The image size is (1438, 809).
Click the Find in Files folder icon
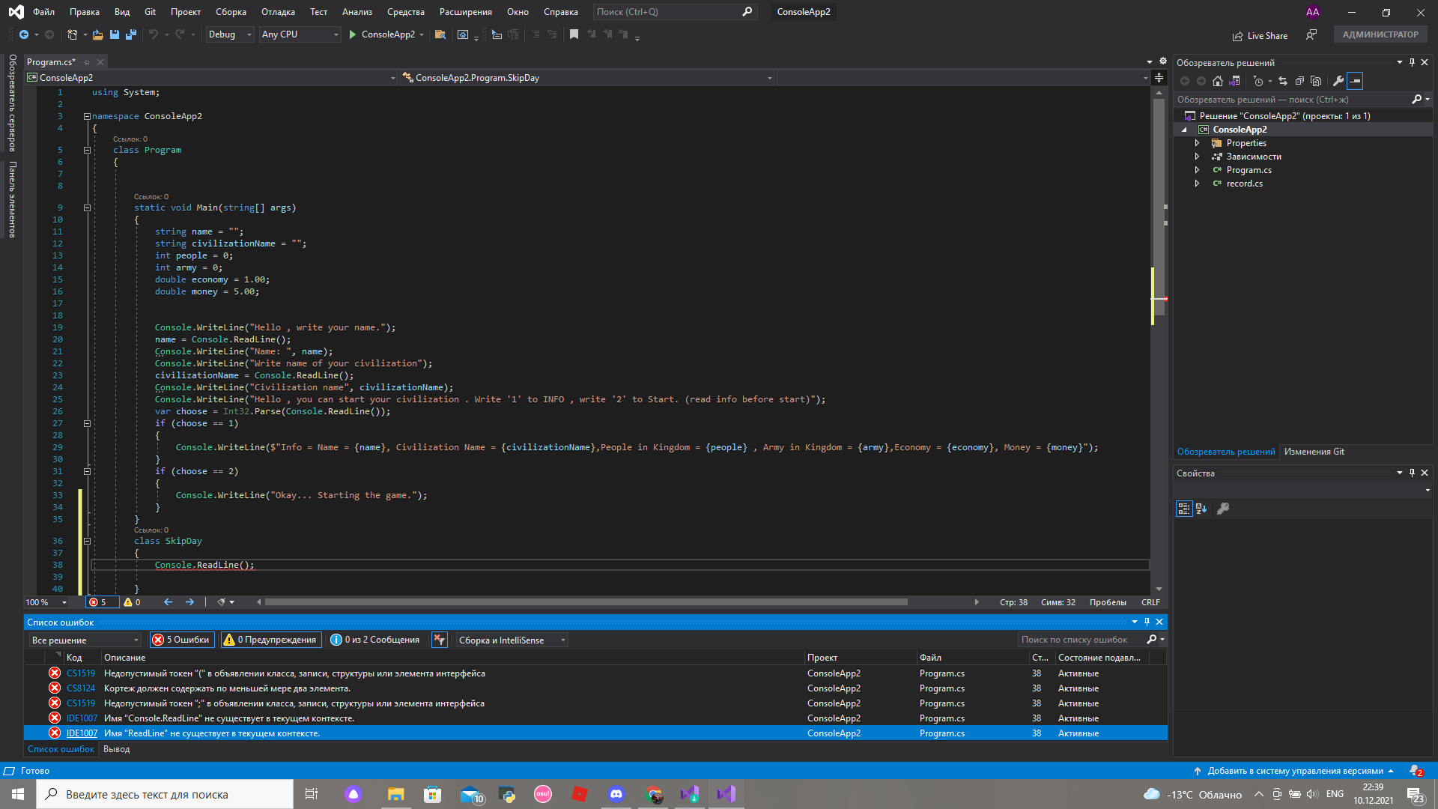(440, 34)
